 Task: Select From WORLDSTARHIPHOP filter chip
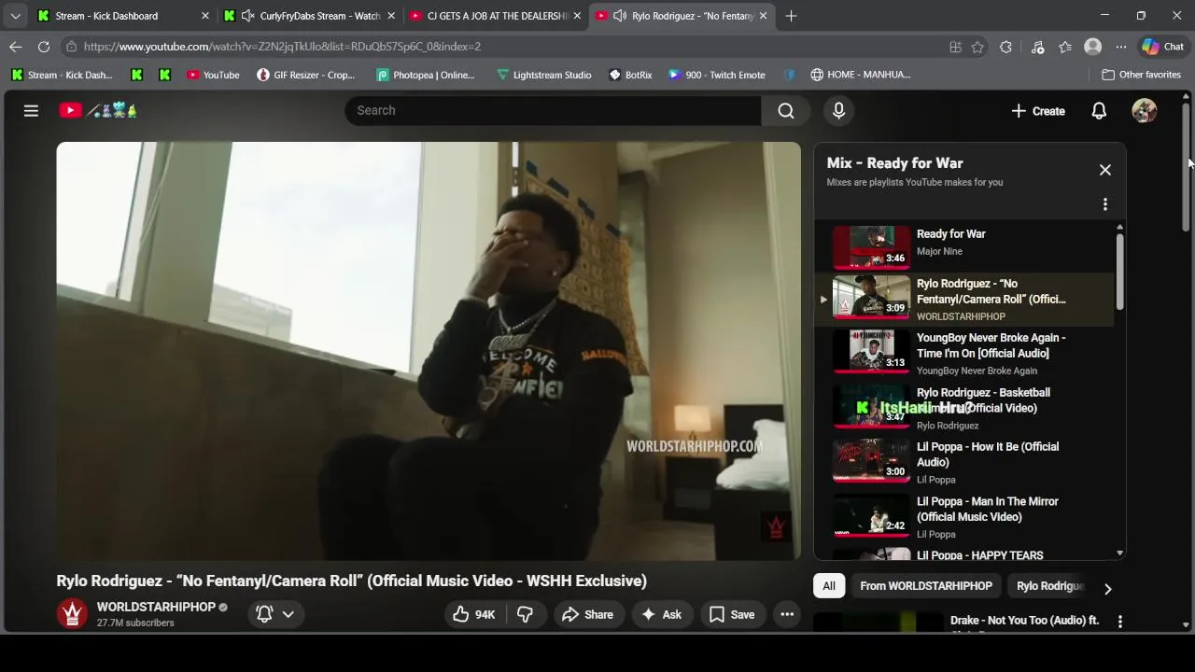[x=926, y=586]
